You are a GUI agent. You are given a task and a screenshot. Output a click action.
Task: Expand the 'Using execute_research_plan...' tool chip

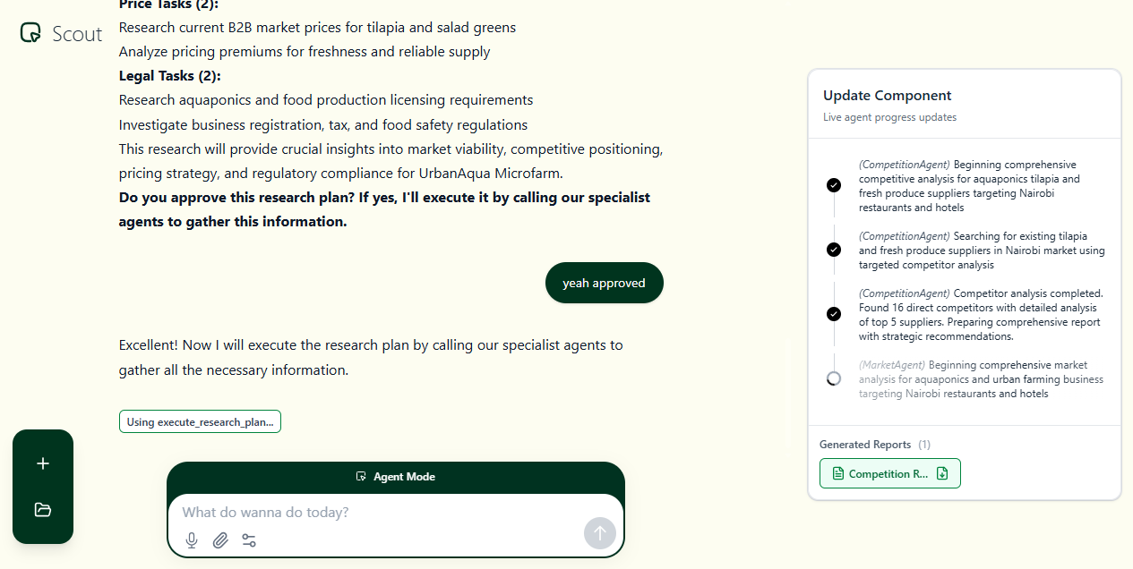[200, 422]
